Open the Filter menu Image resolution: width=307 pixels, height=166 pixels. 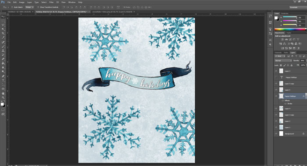tap(51, 2)
